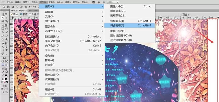The image size is (219, 102).
Task: Select the Scale tool
Action: coord(3,21)
